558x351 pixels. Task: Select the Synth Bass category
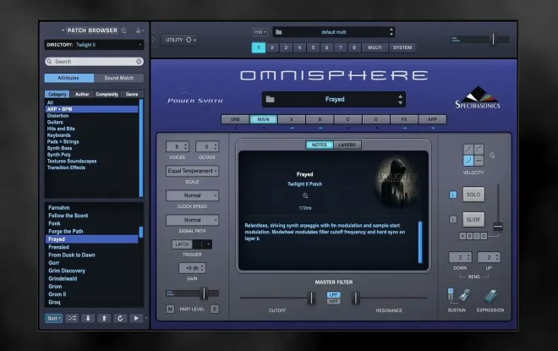59,148
